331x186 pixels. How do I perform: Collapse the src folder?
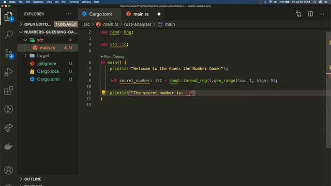coord(25,40)
